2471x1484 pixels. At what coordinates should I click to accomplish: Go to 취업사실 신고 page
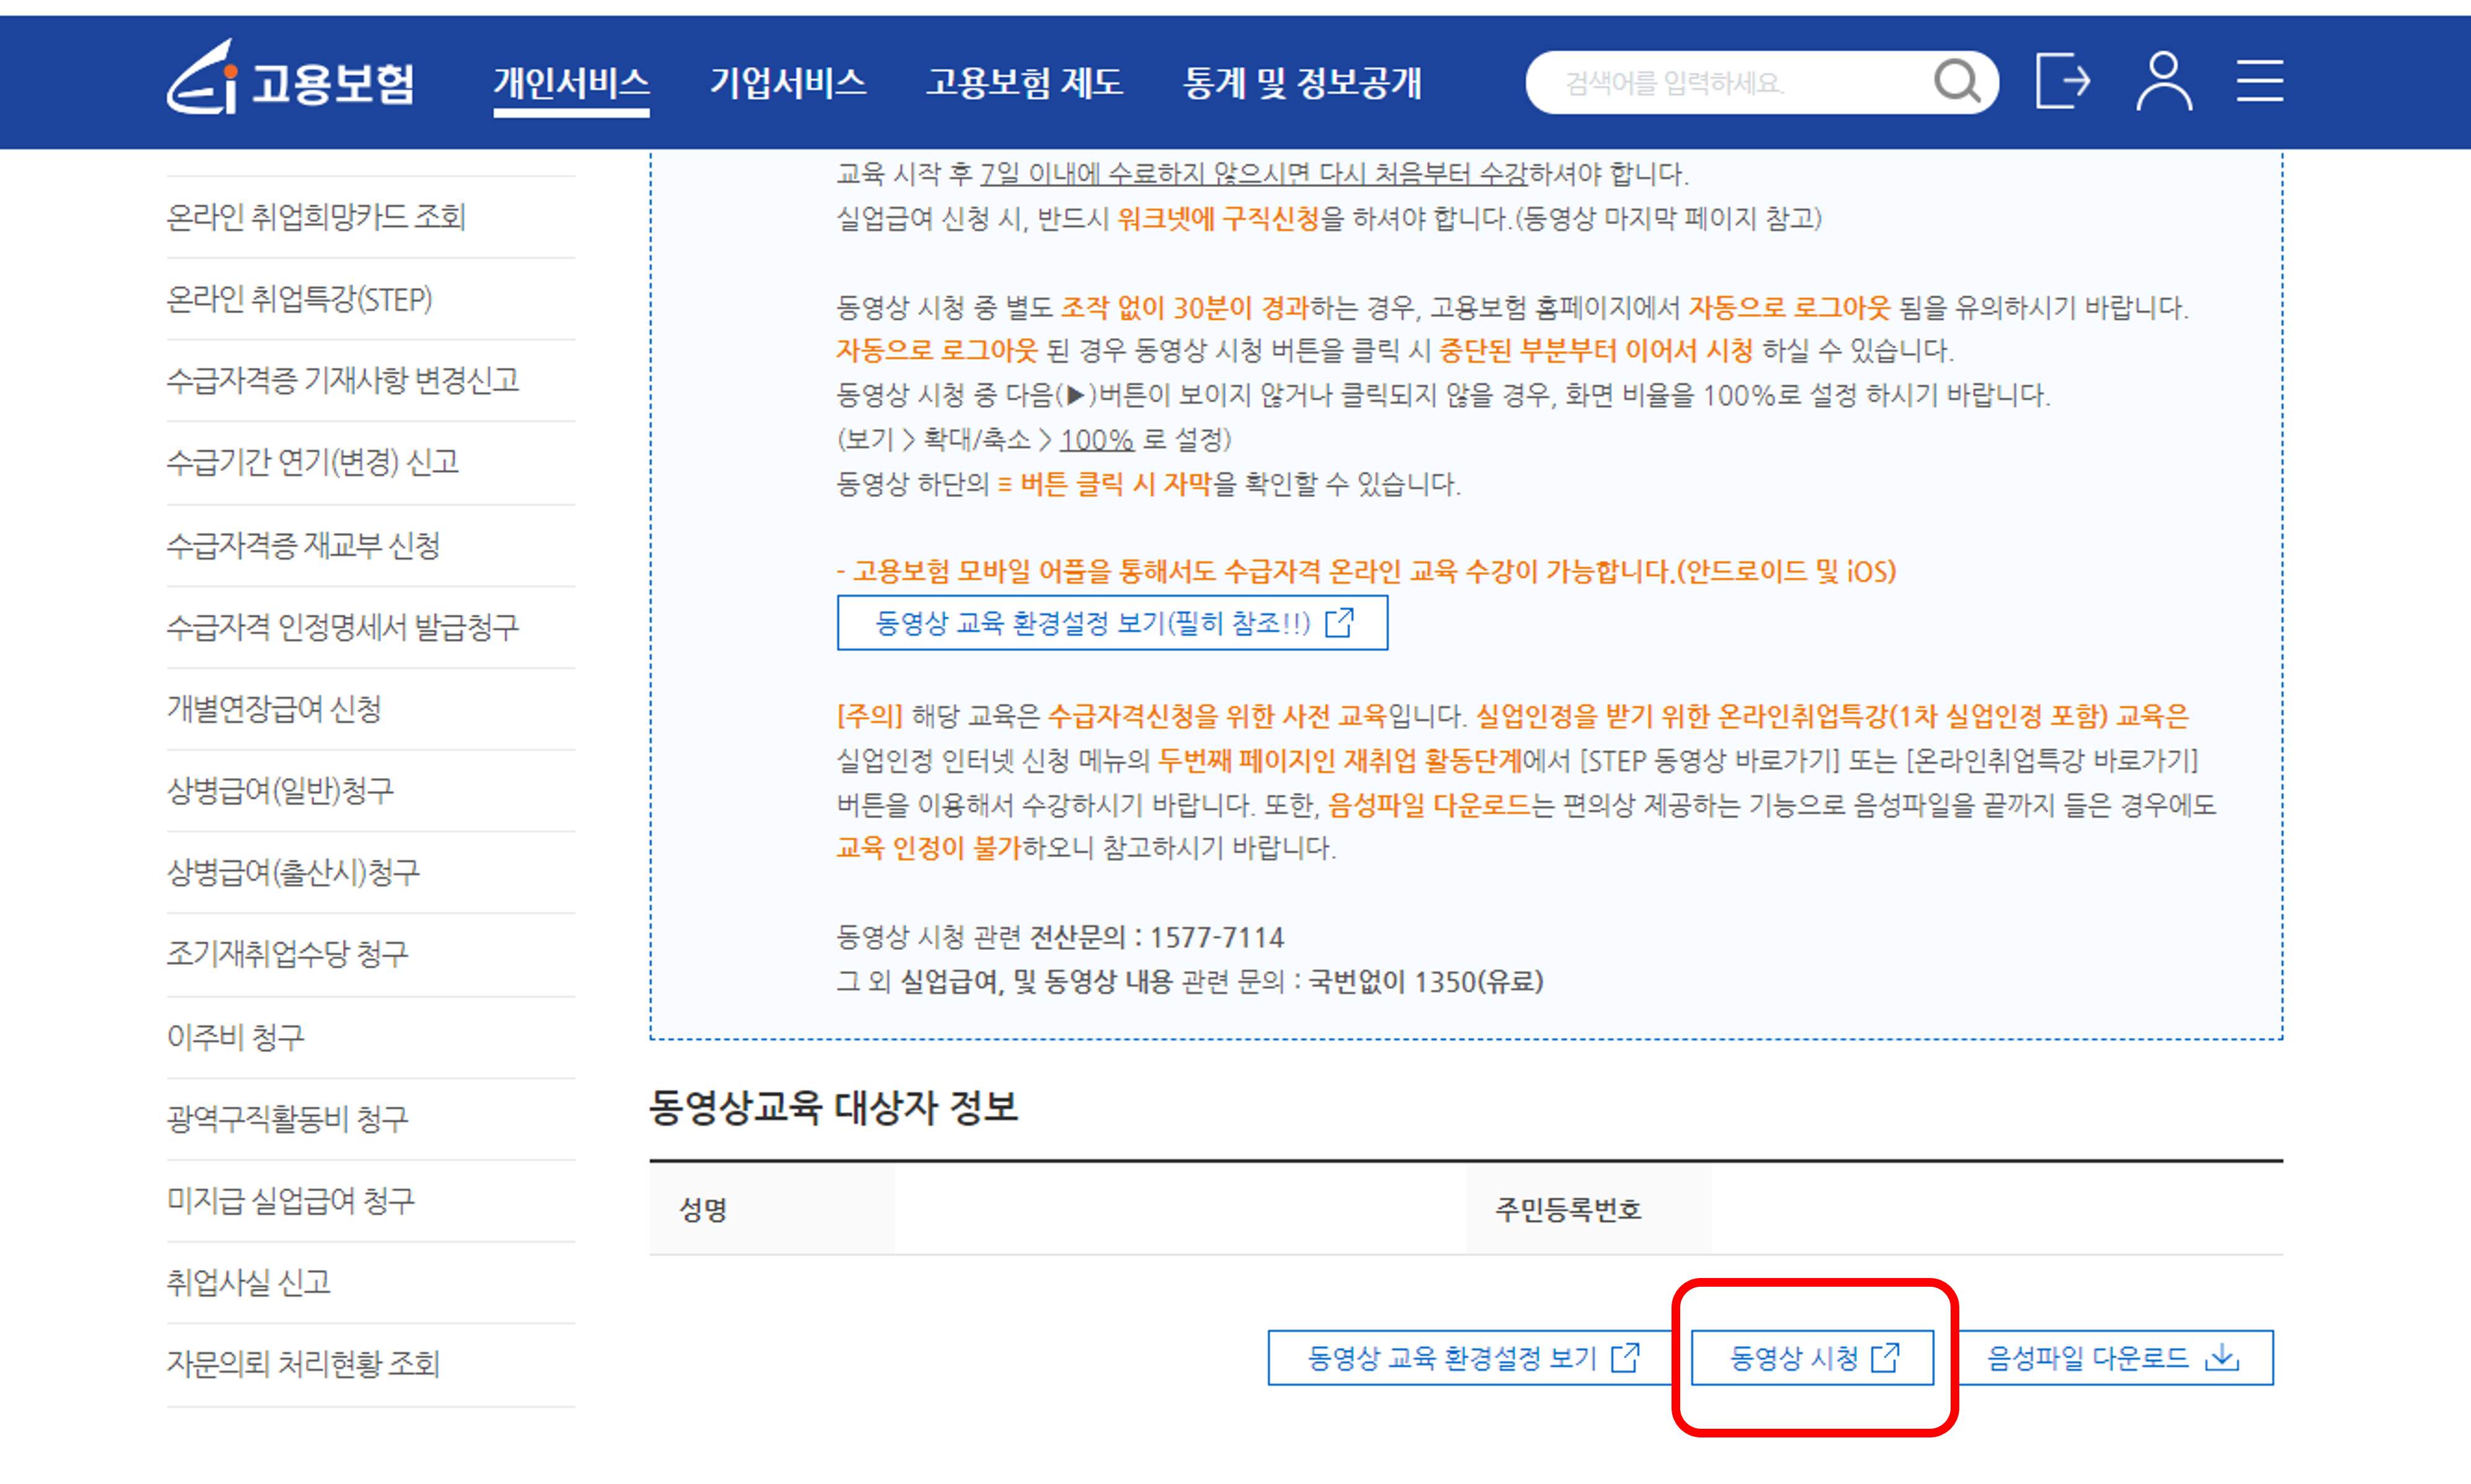[x=248, y=1282]
